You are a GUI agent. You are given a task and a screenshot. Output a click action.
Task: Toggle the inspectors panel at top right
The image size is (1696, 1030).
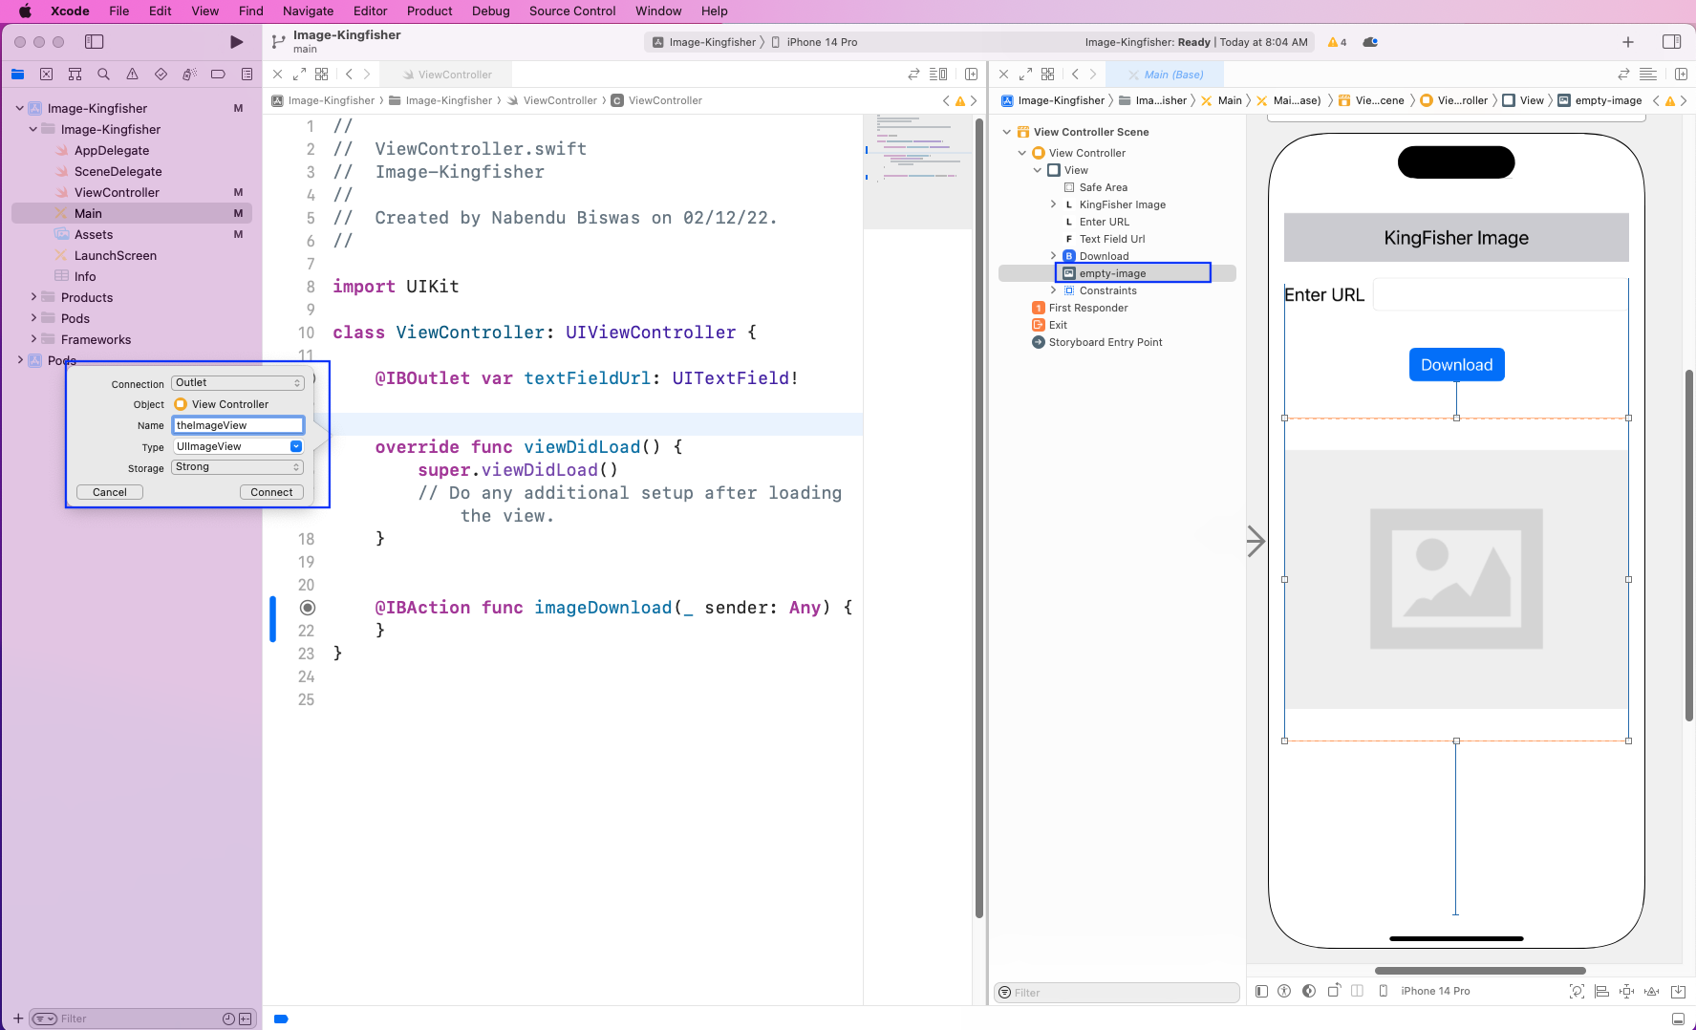point(1671,42)
